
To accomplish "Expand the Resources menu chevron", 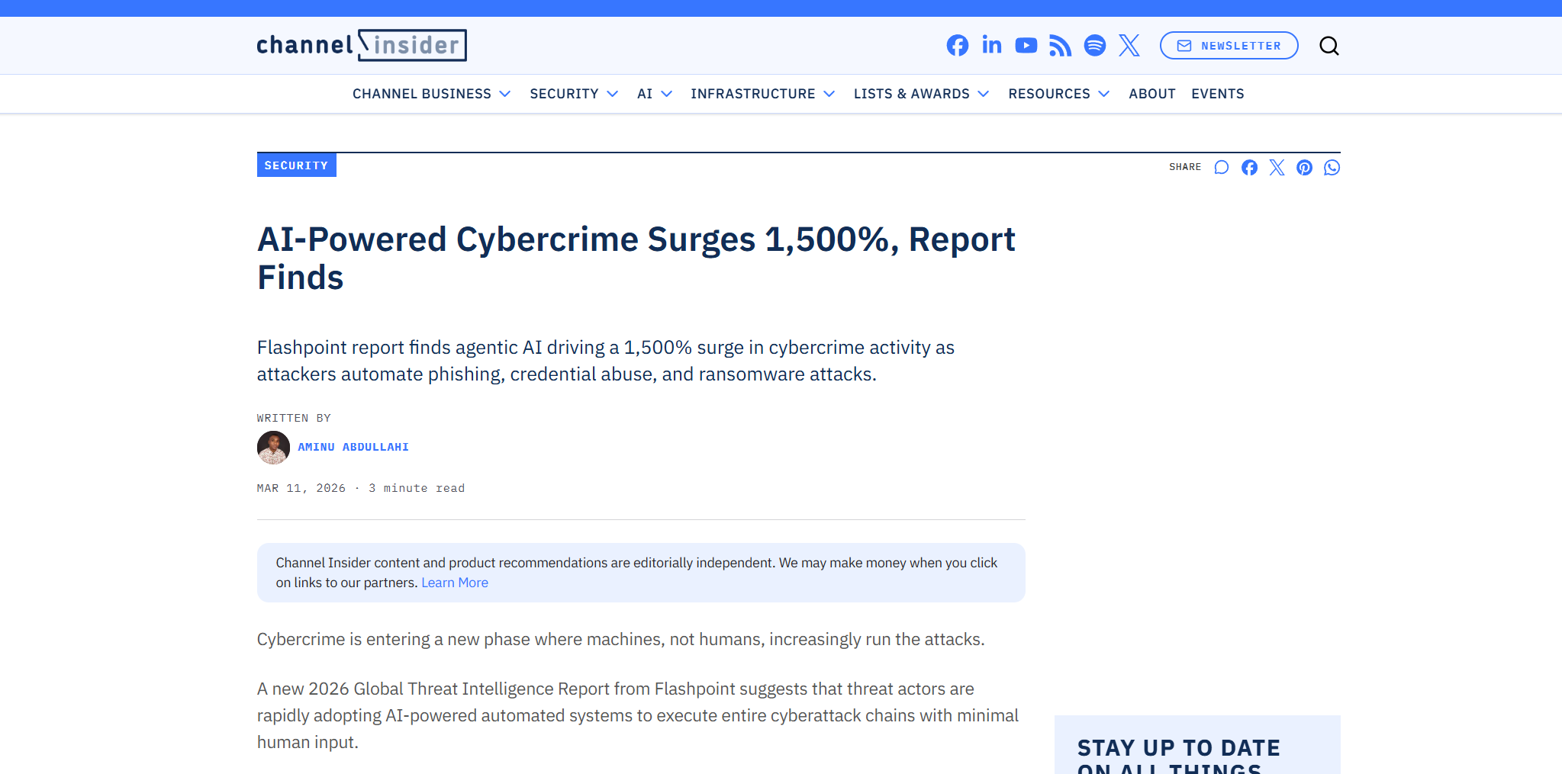I will 1103,94.
